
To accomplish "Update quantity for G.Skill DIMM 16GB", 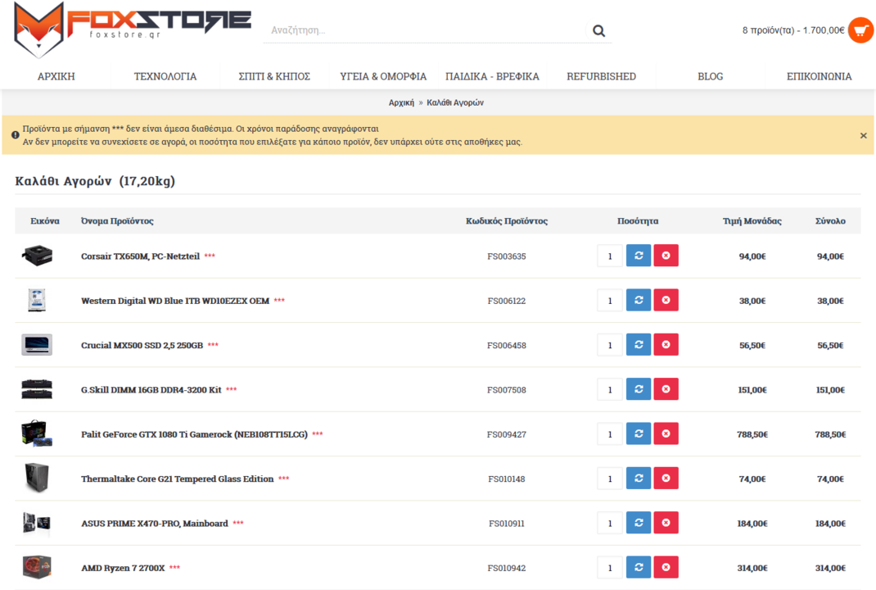I will coord(638,389).
